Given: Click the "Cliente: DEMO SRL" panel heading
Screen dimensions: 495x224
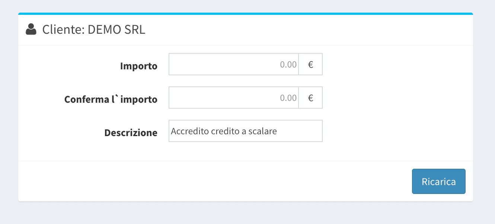Looking at the screenshot, I should click(93, 29).
